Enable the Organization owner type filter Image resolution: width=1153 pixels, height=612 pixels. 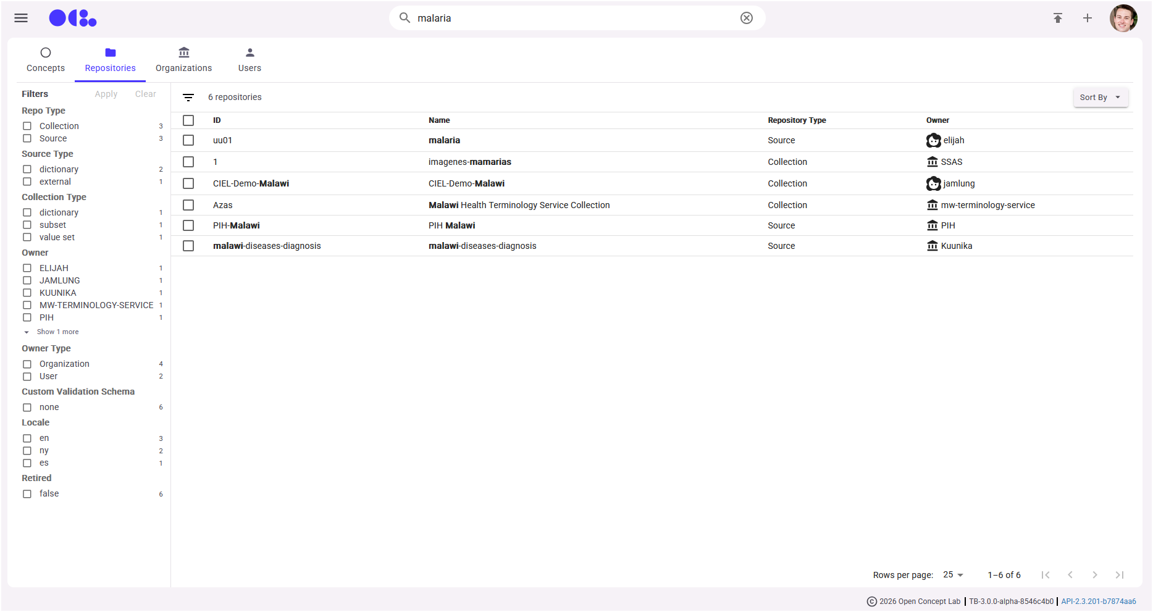[x=27, y=364]
